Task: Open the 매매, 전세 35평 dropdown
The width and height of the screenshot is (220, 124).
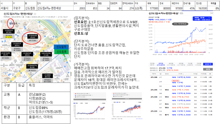Action: click(x=202, y=19)
